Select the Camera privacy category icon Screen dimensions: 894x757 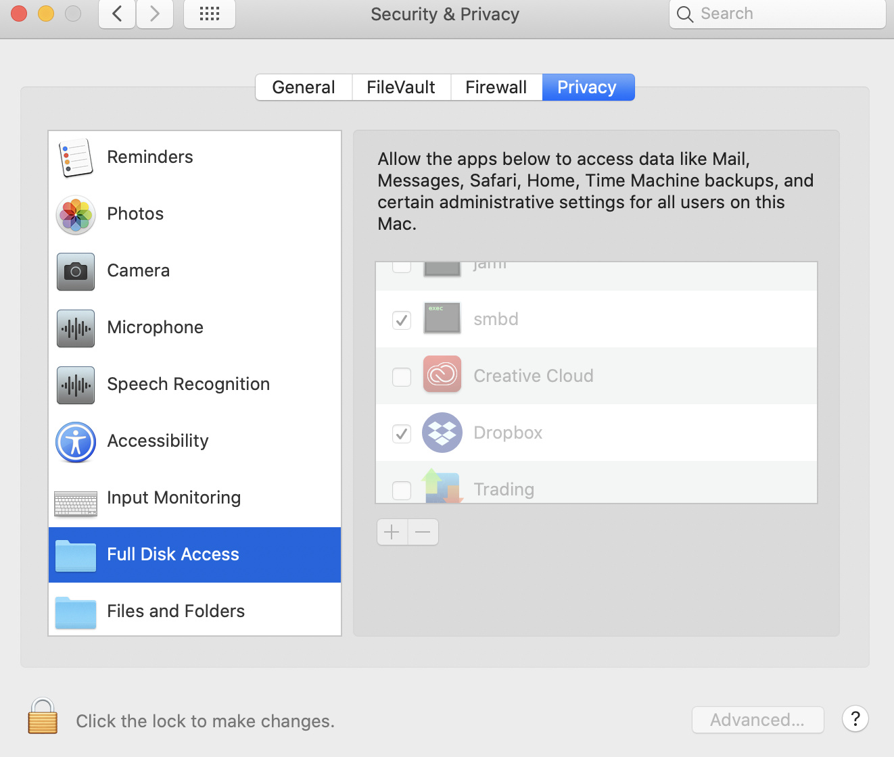click(x=76, y=271)
